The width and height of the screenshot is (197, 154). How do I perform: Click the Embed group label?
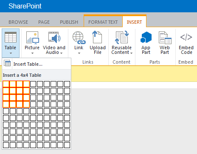tap(186, 62)
